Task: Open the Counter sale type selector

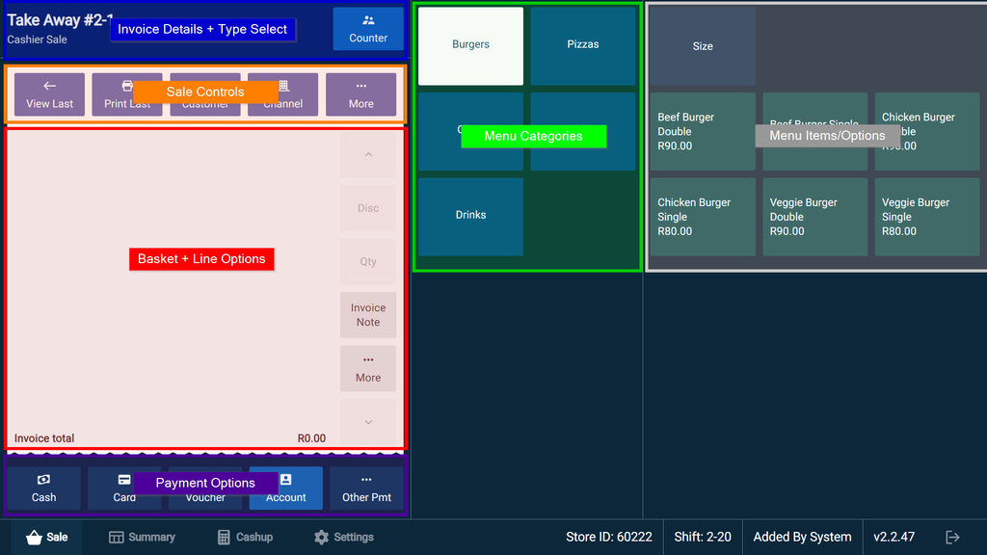Action: pyautogui.click(x=368, y=29)
